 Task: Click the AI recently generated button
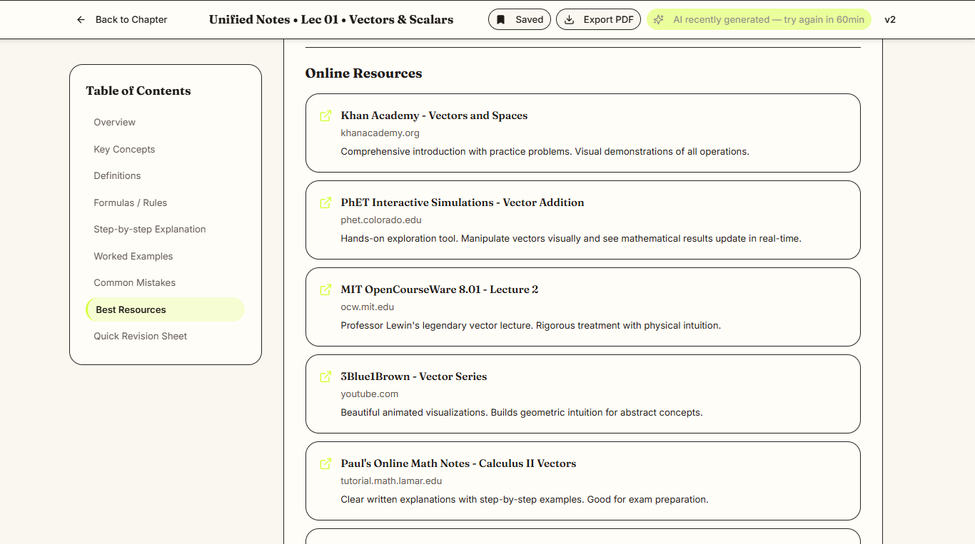point(759,20)
